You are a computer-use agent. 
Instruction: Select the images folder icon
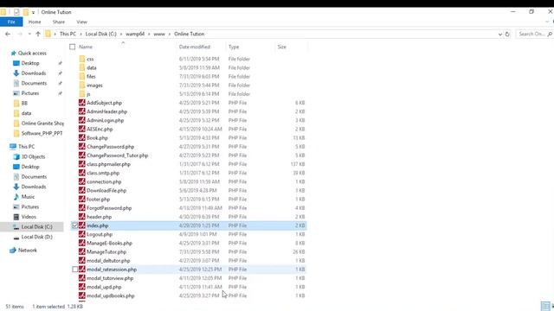click(82, 85)
